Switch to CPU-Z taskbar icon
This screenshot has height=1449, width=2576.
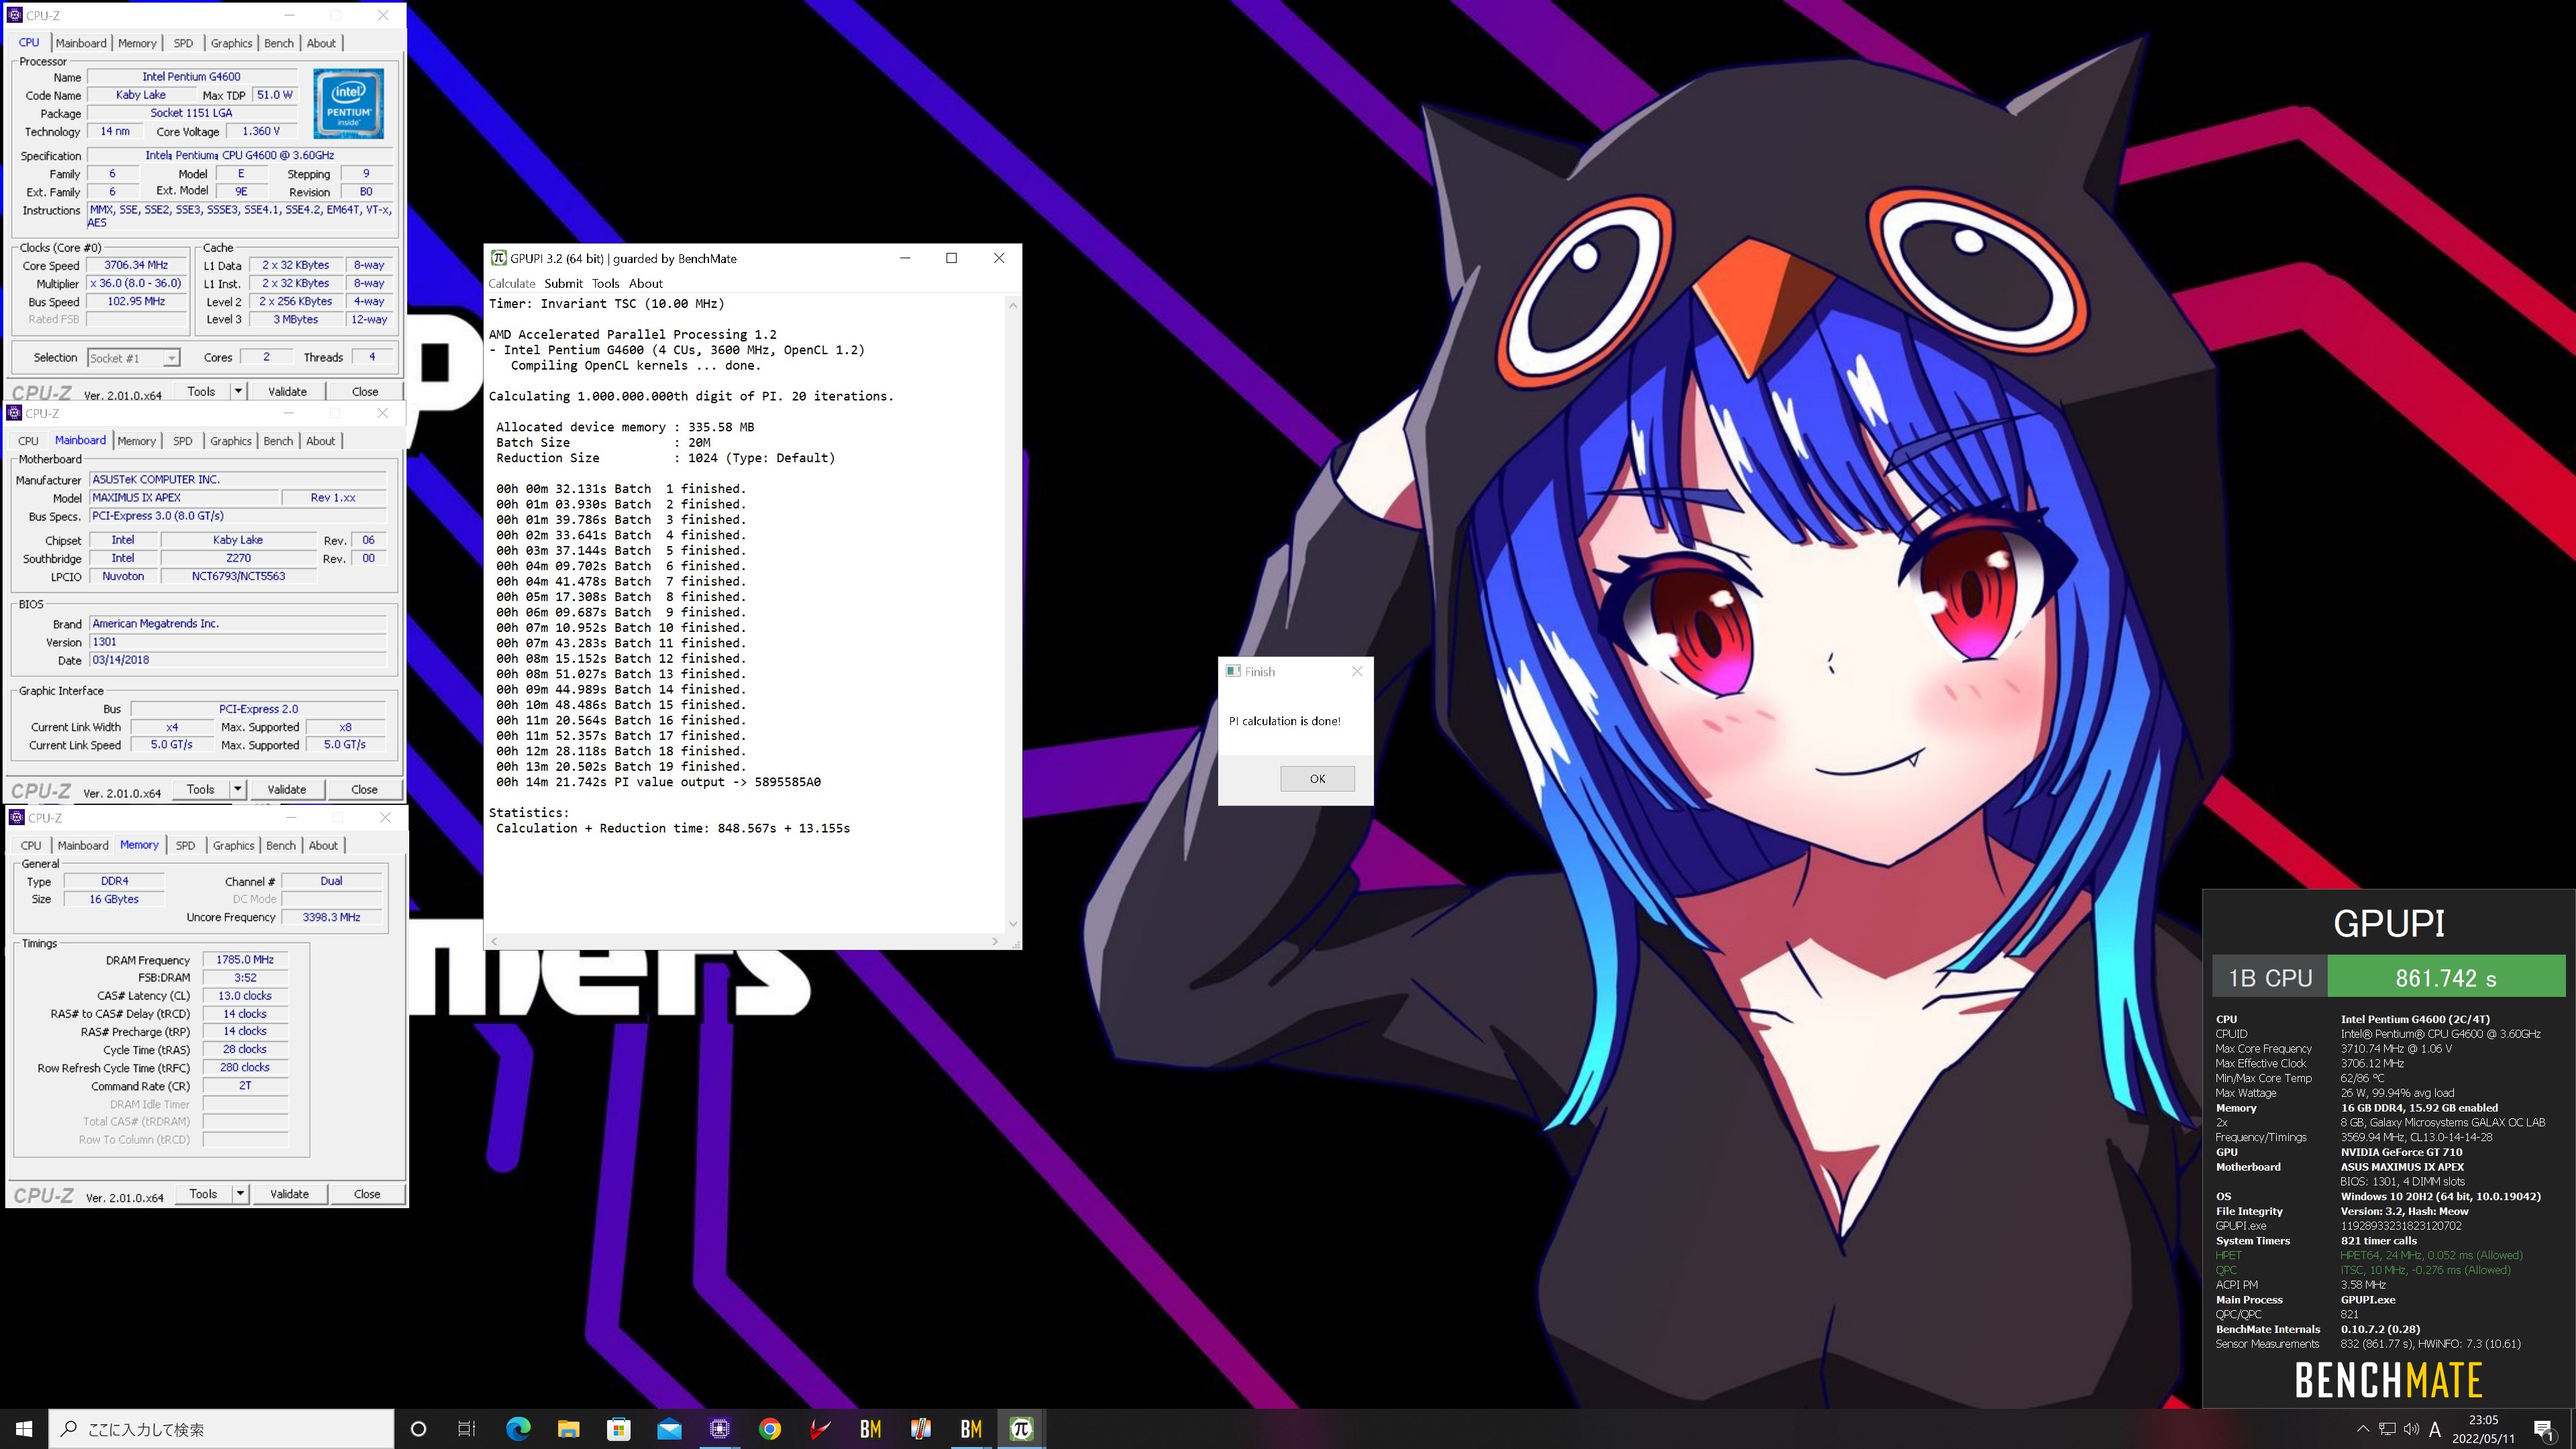coord(719,1429)
